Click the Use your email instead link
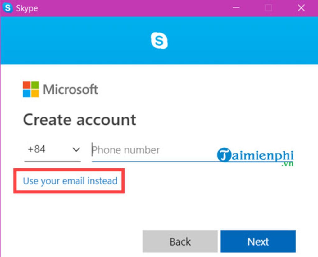318x257 pixels. coord(70,181)
